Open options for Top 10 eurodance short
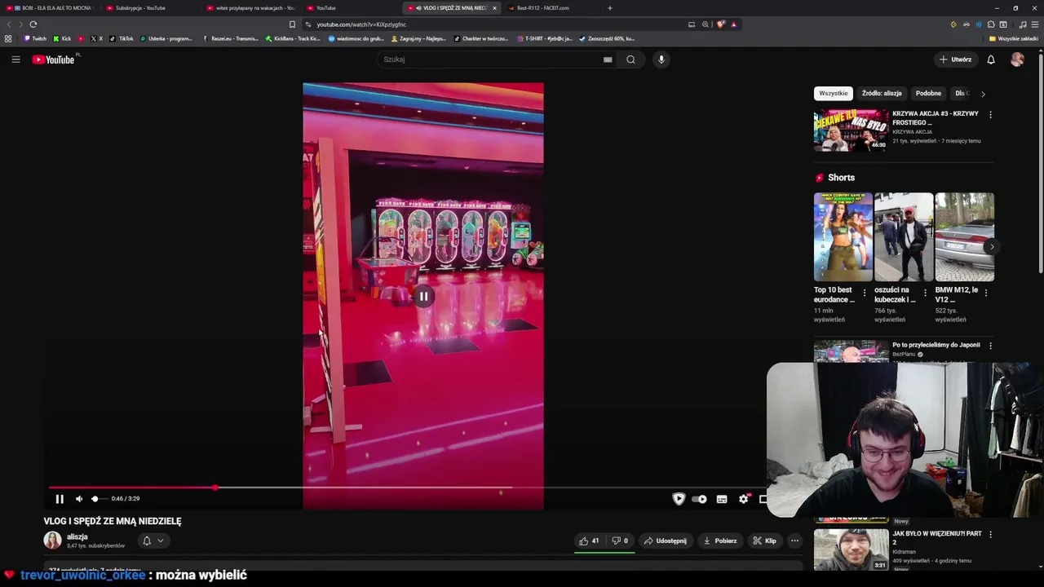Screen dimensions: 1044x587 (x=865, y=293)
